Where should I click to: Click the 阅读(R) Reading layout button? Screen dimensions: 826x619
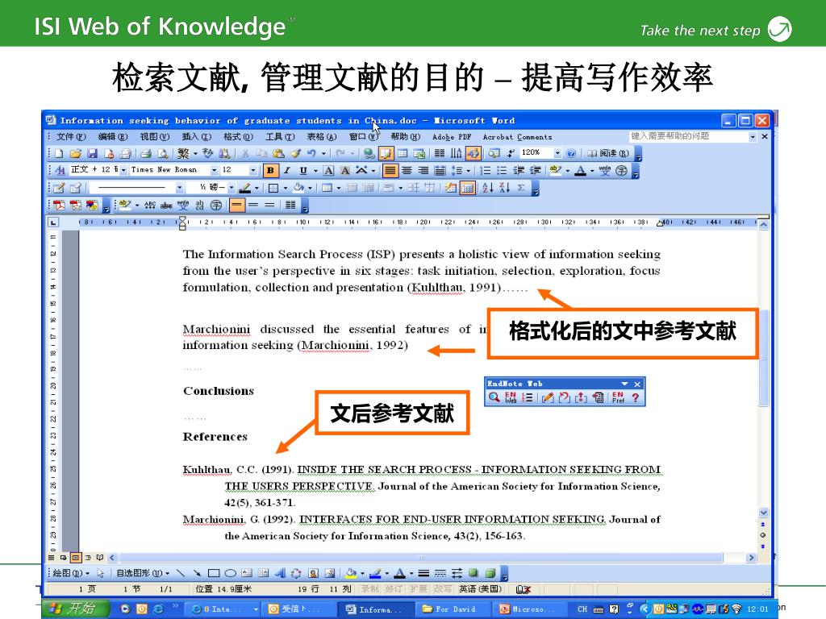click(x=608, y=153)
